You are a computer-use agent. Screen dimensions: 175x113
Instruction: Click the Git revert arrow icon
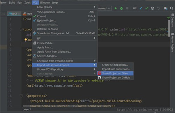pyautogui.click(x=158, y=8)
